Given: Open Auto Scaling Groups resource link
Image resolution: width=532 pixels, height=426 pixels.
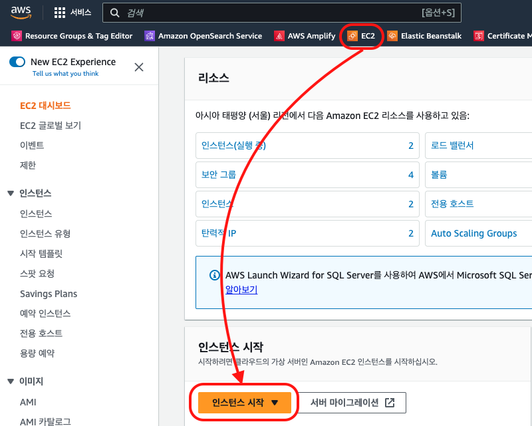Looking at the screenshot, I should click(474, 233).
